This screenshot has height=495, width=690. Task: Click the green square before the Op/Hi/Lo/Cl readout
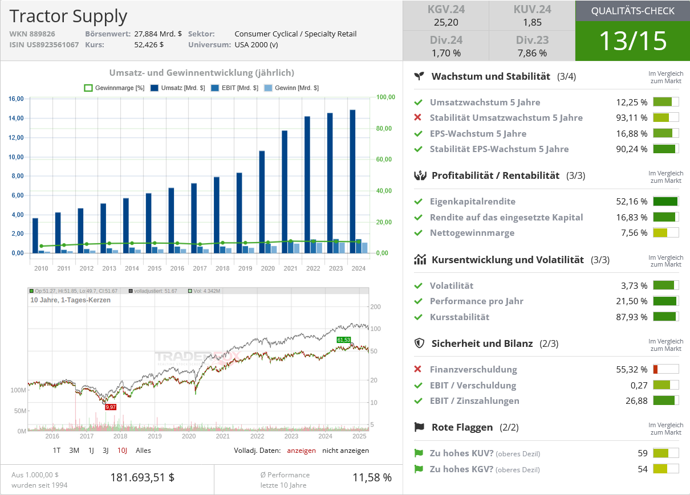pos(31,291)
